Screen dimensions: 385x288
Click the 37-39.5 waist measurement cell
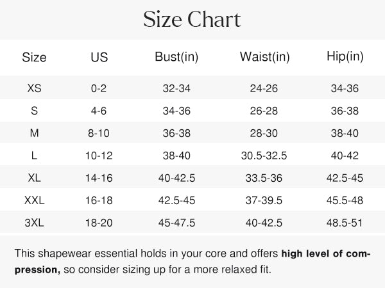click(264, 200)
